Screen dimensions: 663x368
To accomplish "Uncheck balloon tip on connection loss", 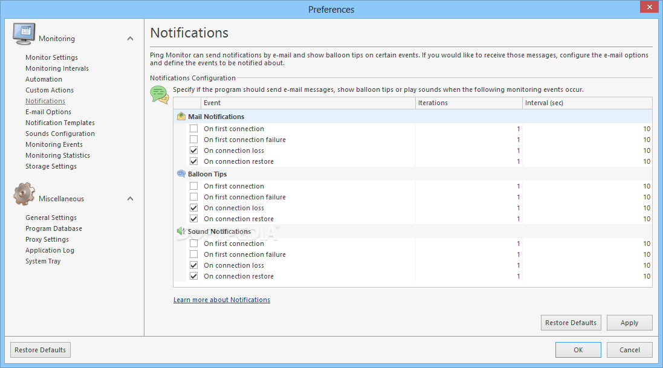I will [x=193, y=208].
